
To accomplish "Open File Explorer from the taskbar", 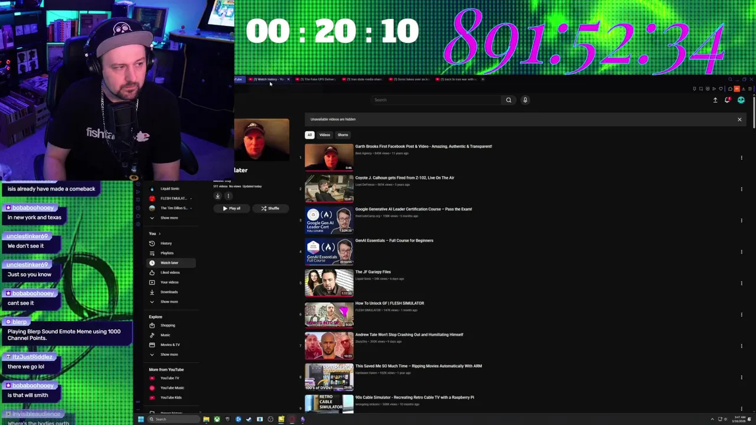I will (x=206, y=419).
